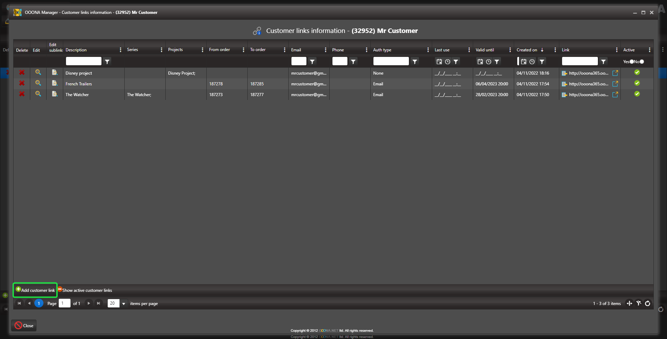The height and width of the screenshot is (339, 667).
Task: Open magnifier edit for French Trailers row
Action: pyautogui.click(x=38, y=83)
